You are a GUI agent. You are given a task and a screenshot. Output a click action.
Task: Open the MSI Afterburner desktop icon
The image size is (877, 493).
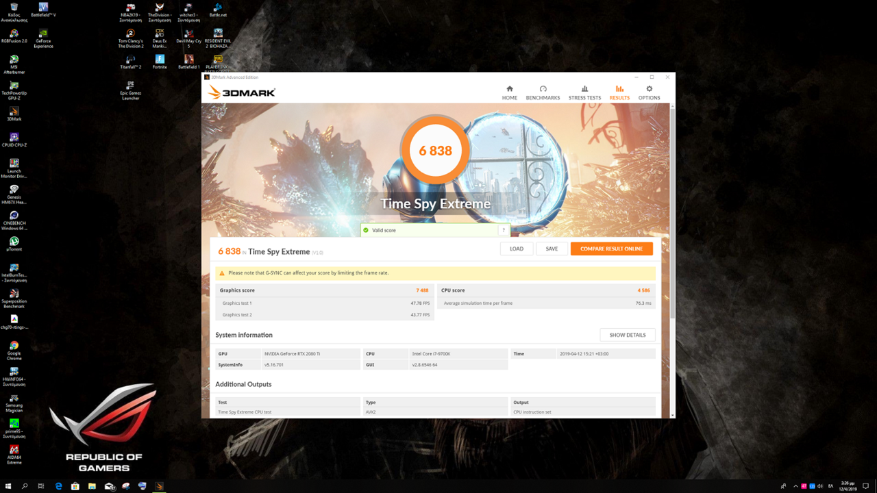point(14,64)
